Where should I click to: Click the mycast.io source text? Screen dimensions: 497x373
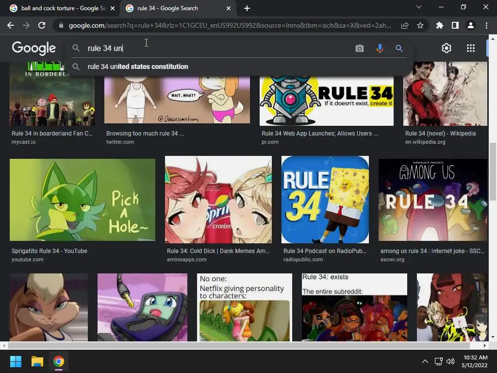[x=23, y=142]
